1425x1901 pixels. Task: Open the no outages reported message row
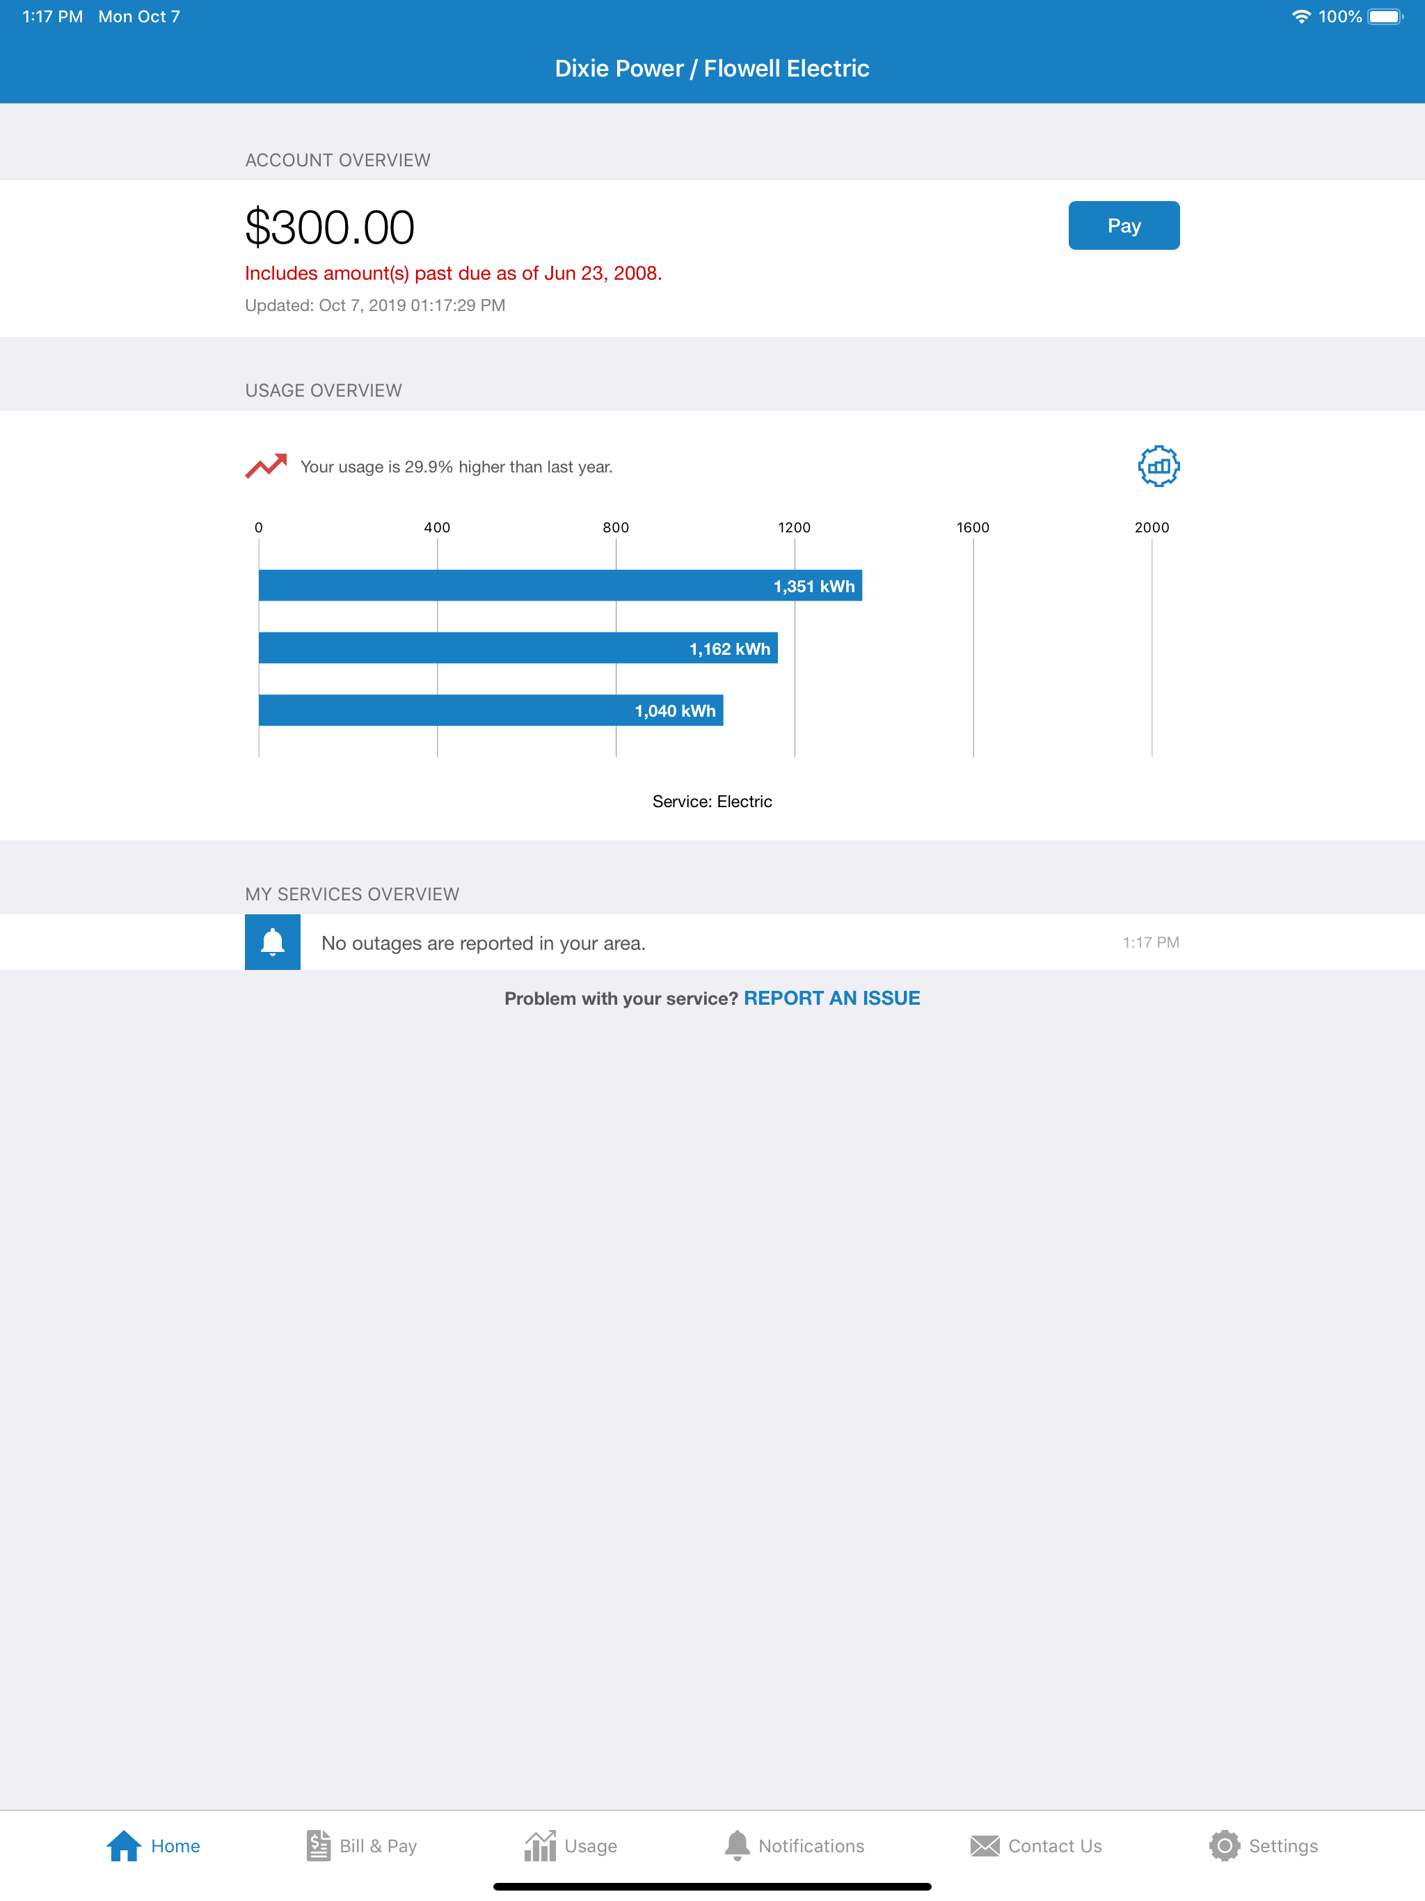point(483,943)
